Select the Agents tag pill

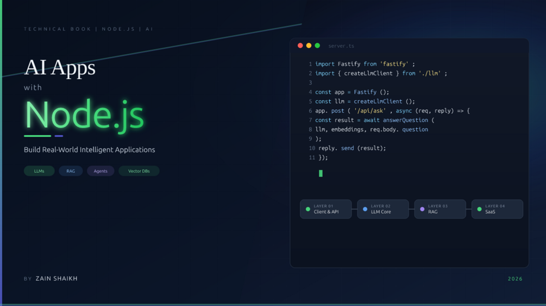click(x=101, y=171)
